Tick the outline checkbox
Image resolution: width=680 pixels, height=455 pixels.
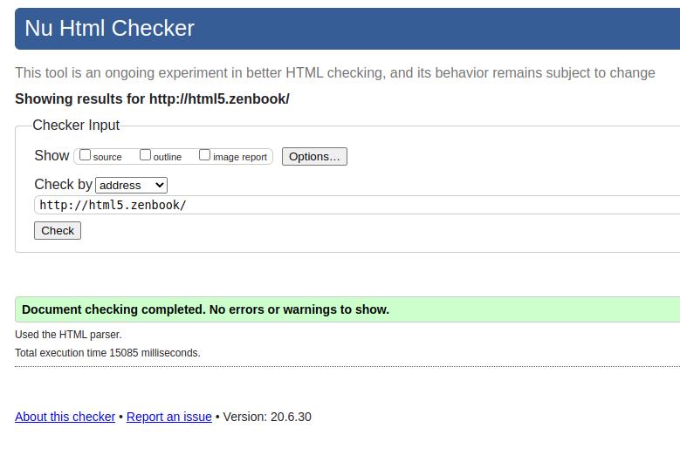(x=146, y=155)
